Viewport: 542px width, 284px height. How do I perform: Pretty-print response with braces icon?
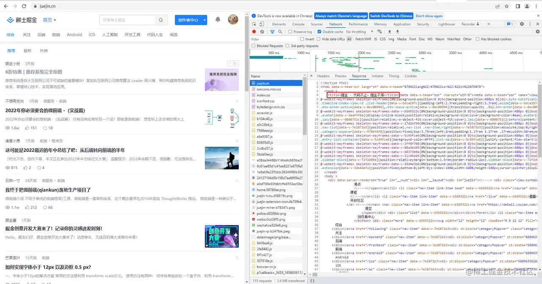tap(312, 281)
